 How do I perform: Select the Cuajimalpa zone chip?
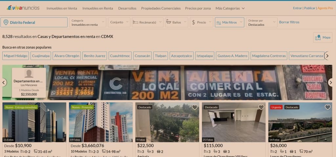41,56
